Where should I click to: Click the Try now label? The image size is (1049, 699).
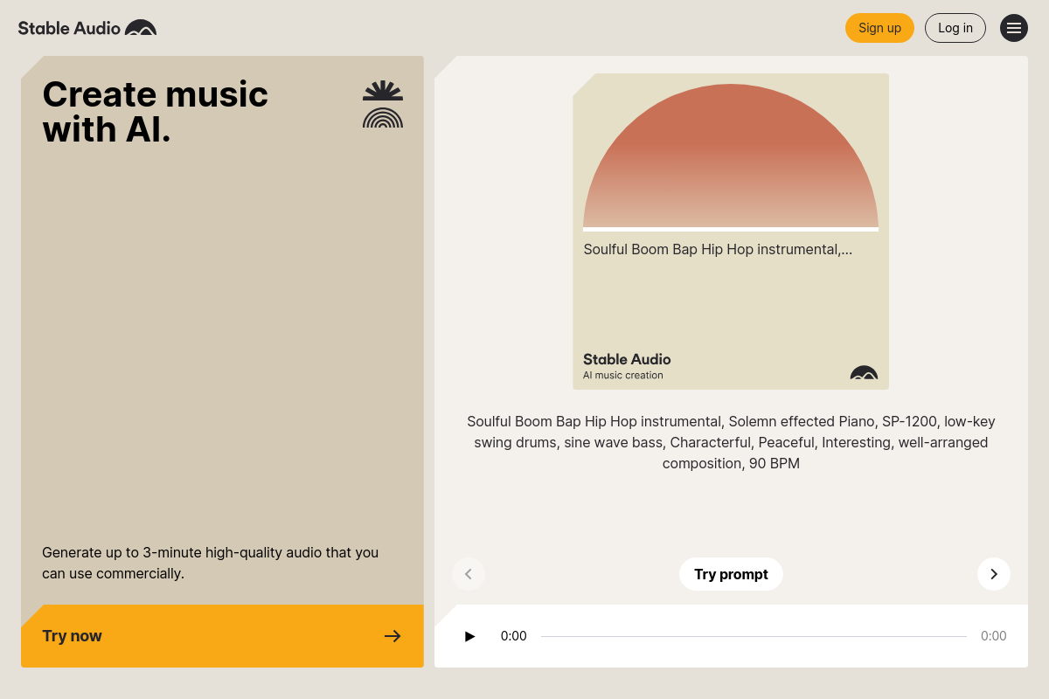tap(72, 636)
